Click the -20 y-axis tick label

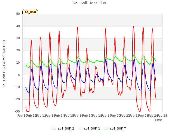pyautogui.click(x=17, y=99)
